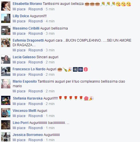Click Mi piace under Massimo Ciribilli's comment

19,34
